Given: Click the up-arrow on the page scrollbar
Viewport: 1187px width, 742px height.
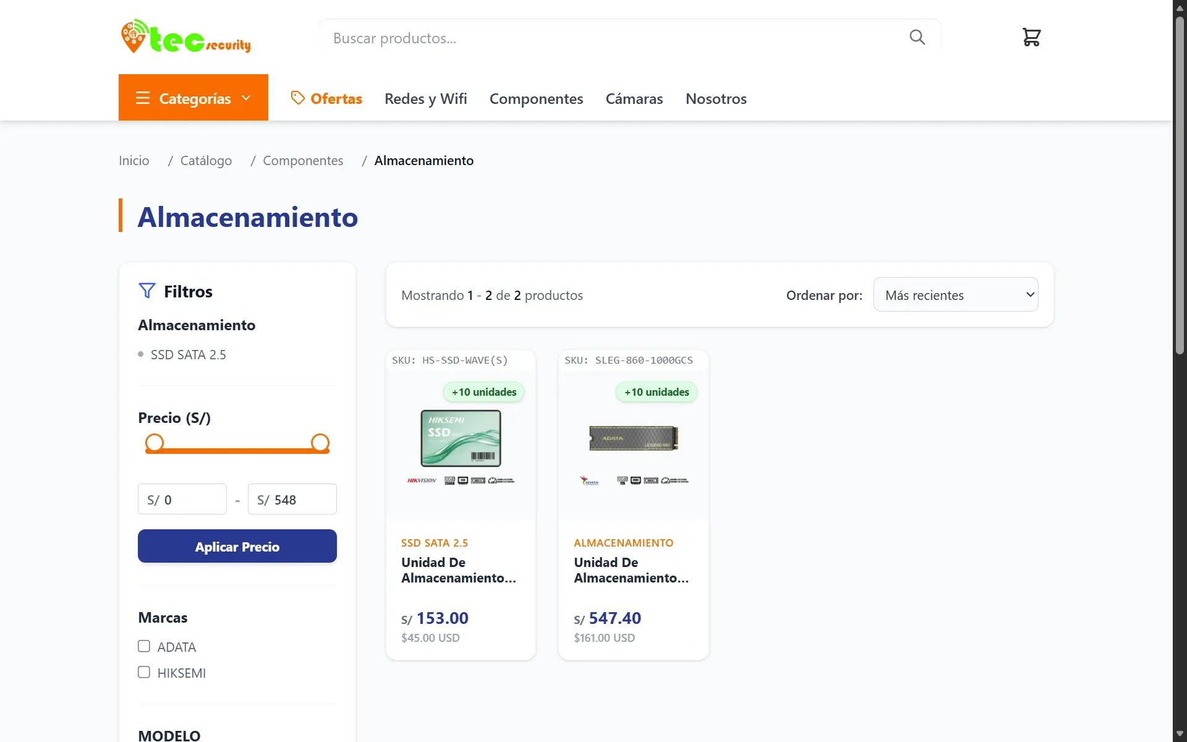Looking at the screenshot, I should click(x=1180, y=7).
